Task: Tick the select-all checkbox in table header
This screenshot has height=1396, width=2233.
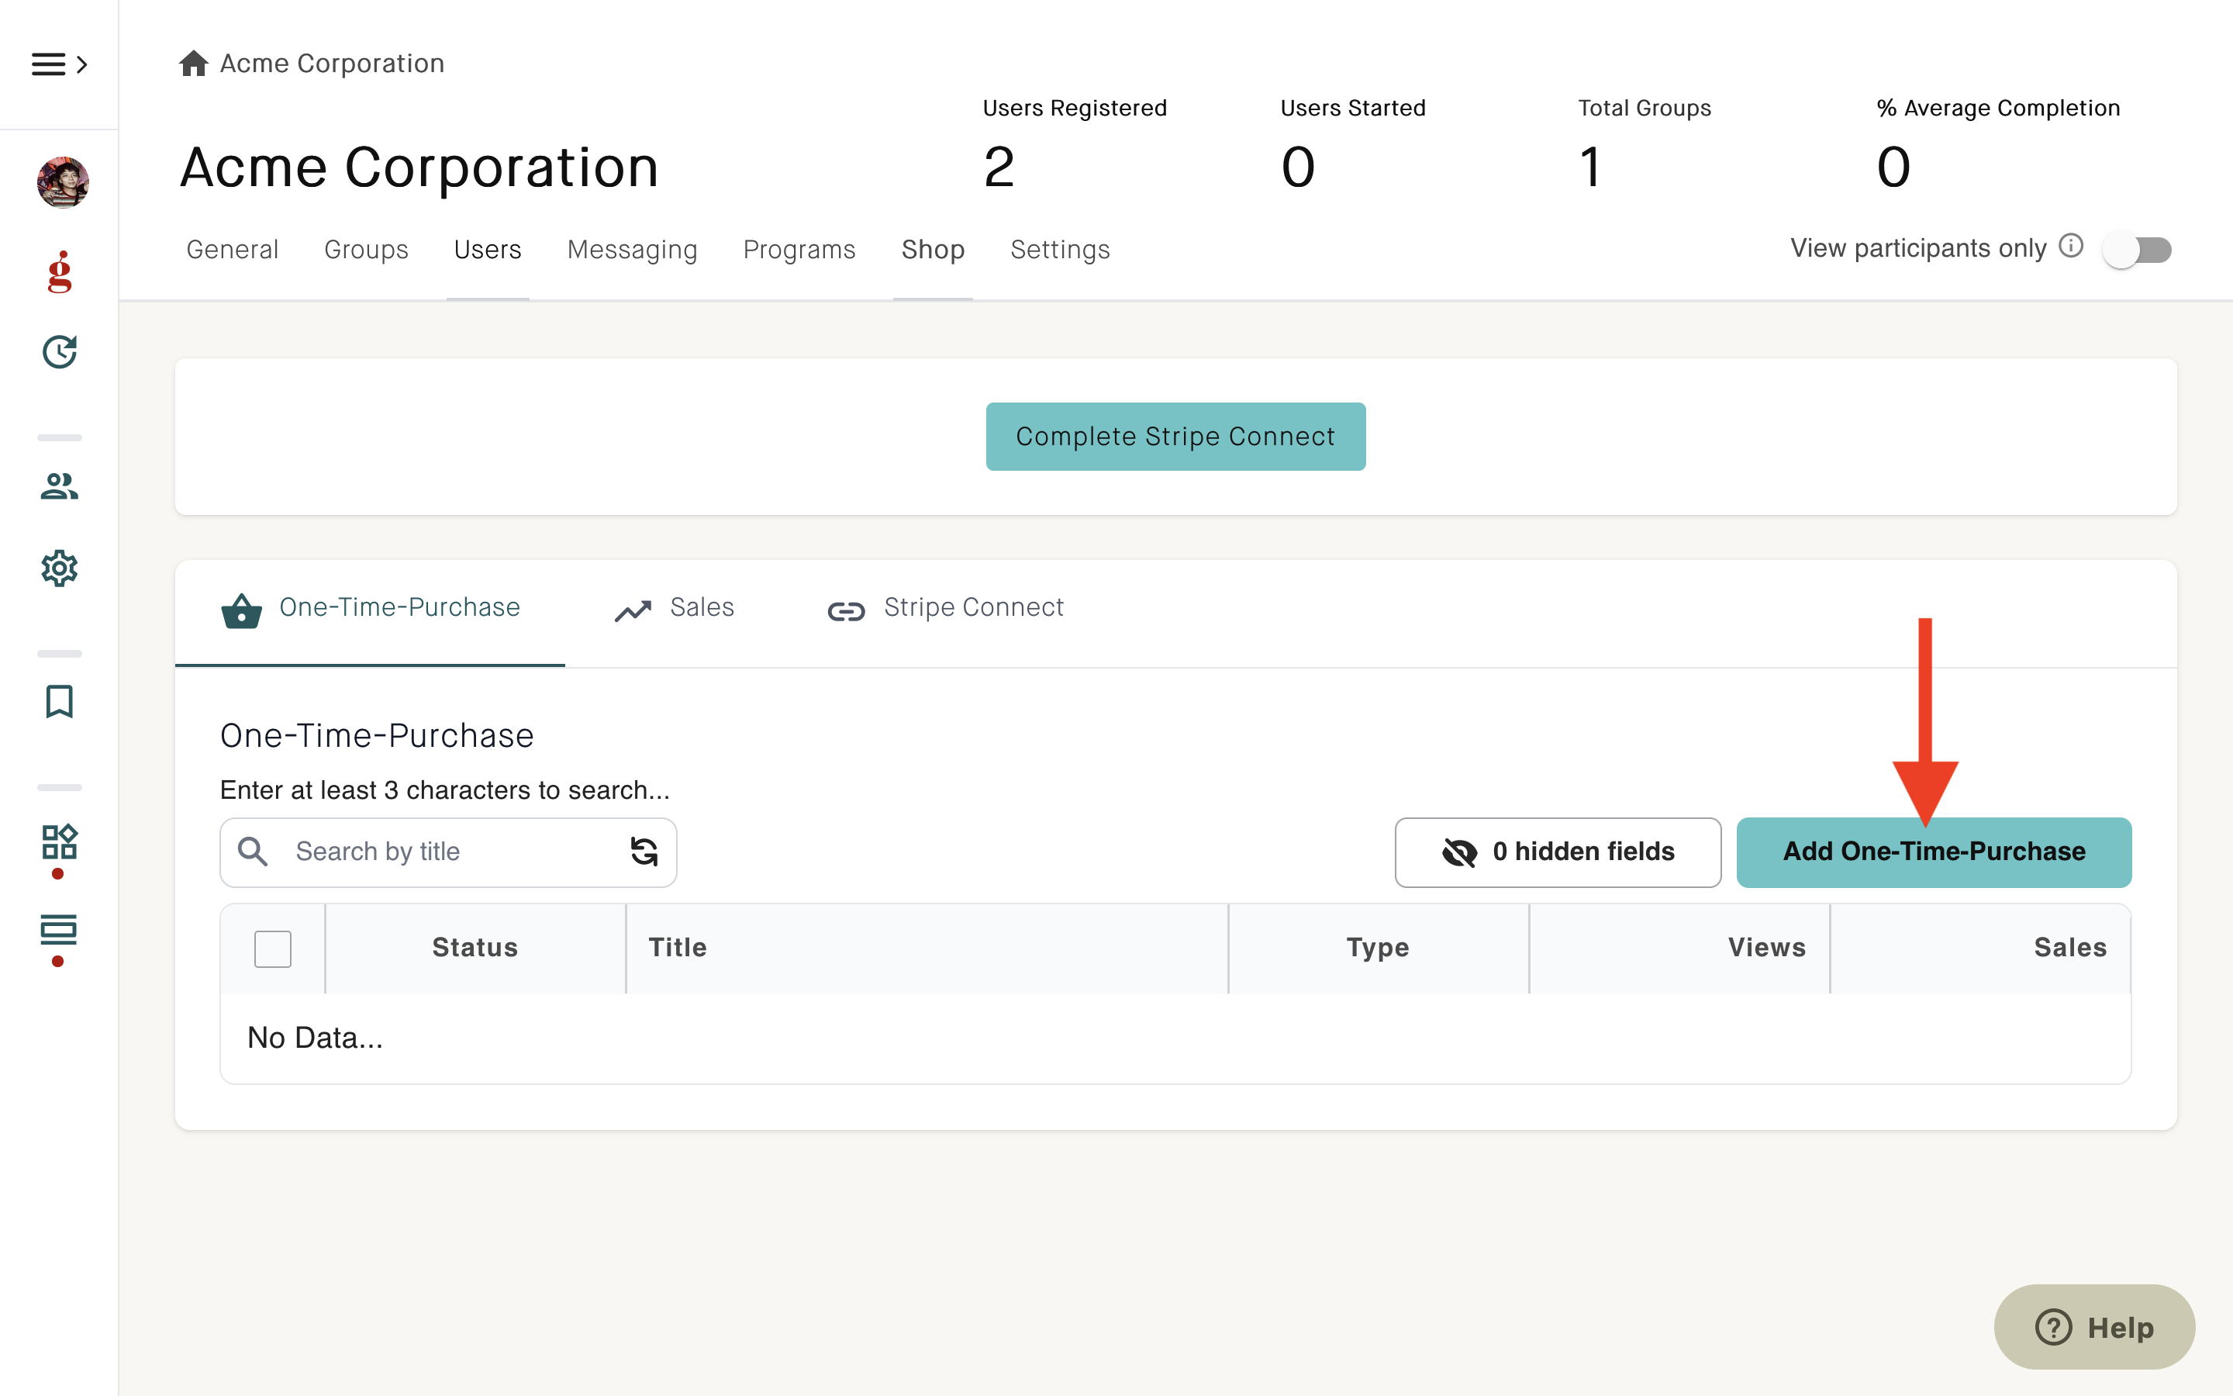Action: point(273,949)
